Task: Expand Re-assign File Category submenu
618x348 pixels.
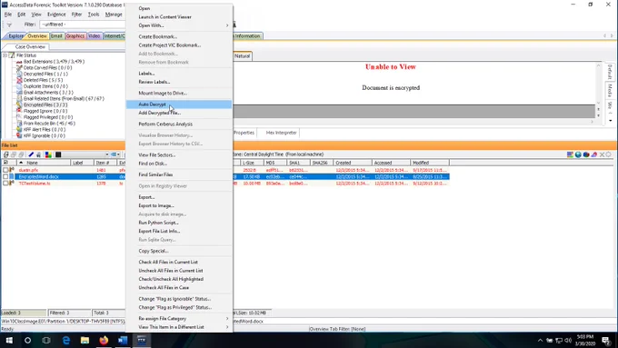Action: coord(179,318)
